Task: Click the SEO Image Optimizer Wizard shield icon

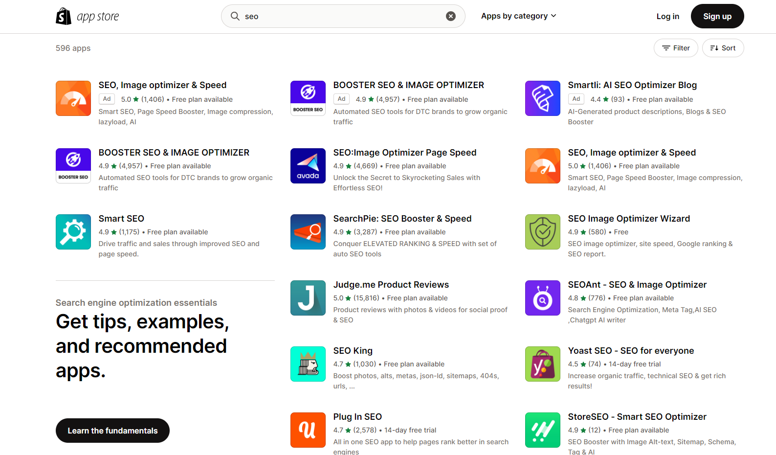Action: [x=543, y=232]
